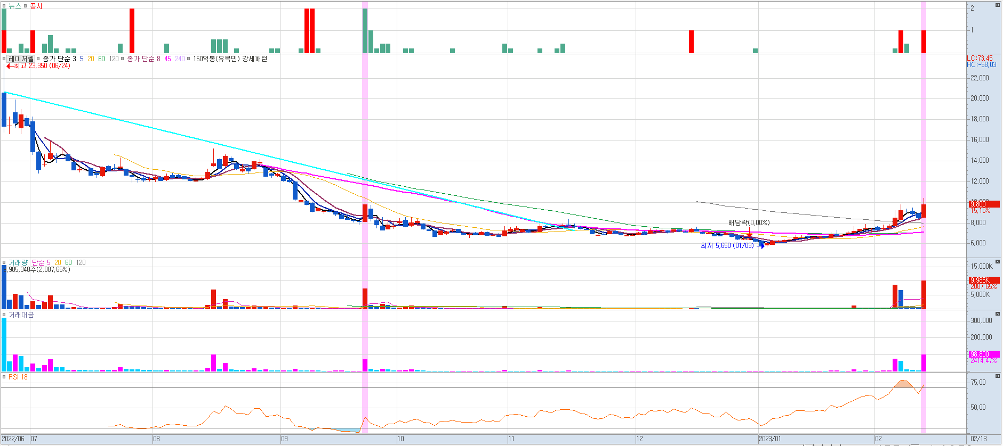
Task: Toggle the 뉴스 indicator square marker
Action: [x=4, y=6]
